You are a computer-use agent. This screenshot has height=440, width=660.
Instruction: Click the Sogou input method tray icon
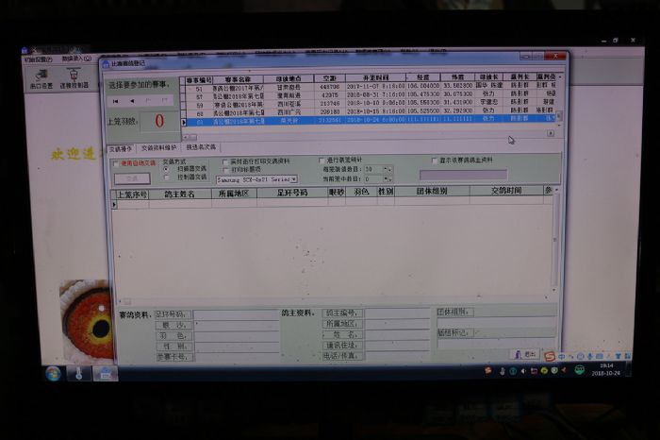click(x=549, y=357)
